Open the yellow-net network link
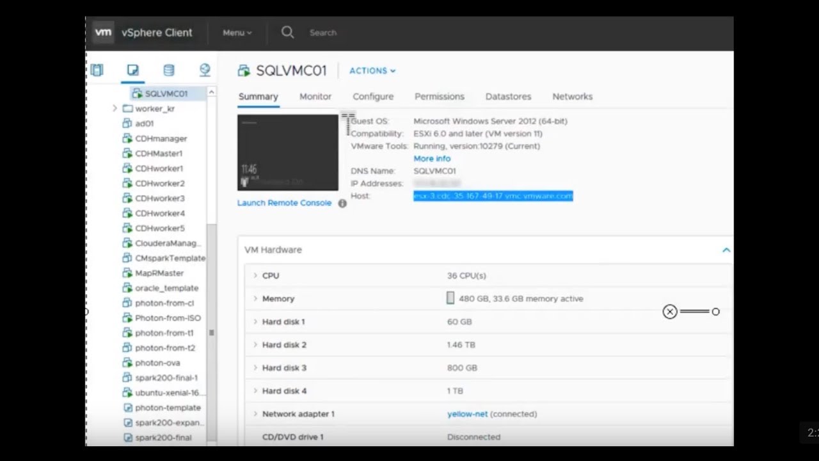Image resolution: width=819 pixels, height=461 pixels. (466, 414)
